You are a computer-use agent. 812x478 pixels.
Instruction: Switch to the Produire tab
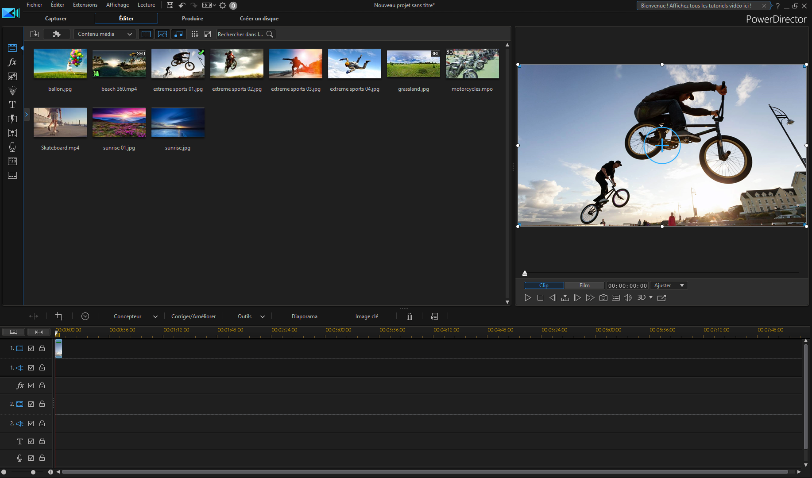tap(193, 19)
